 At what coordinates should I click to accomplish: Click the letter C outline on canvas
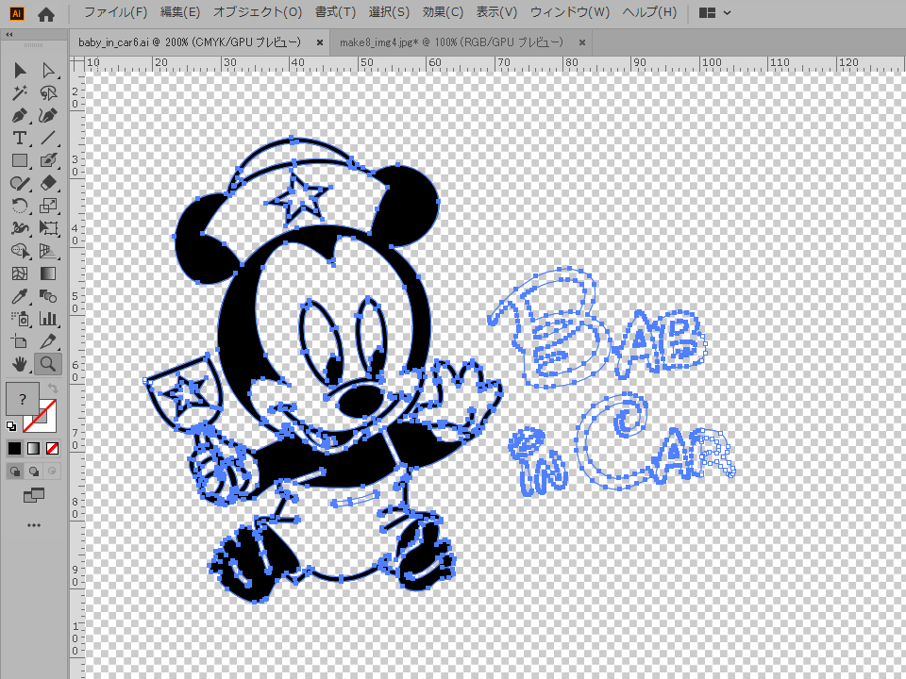pos(612,441)
